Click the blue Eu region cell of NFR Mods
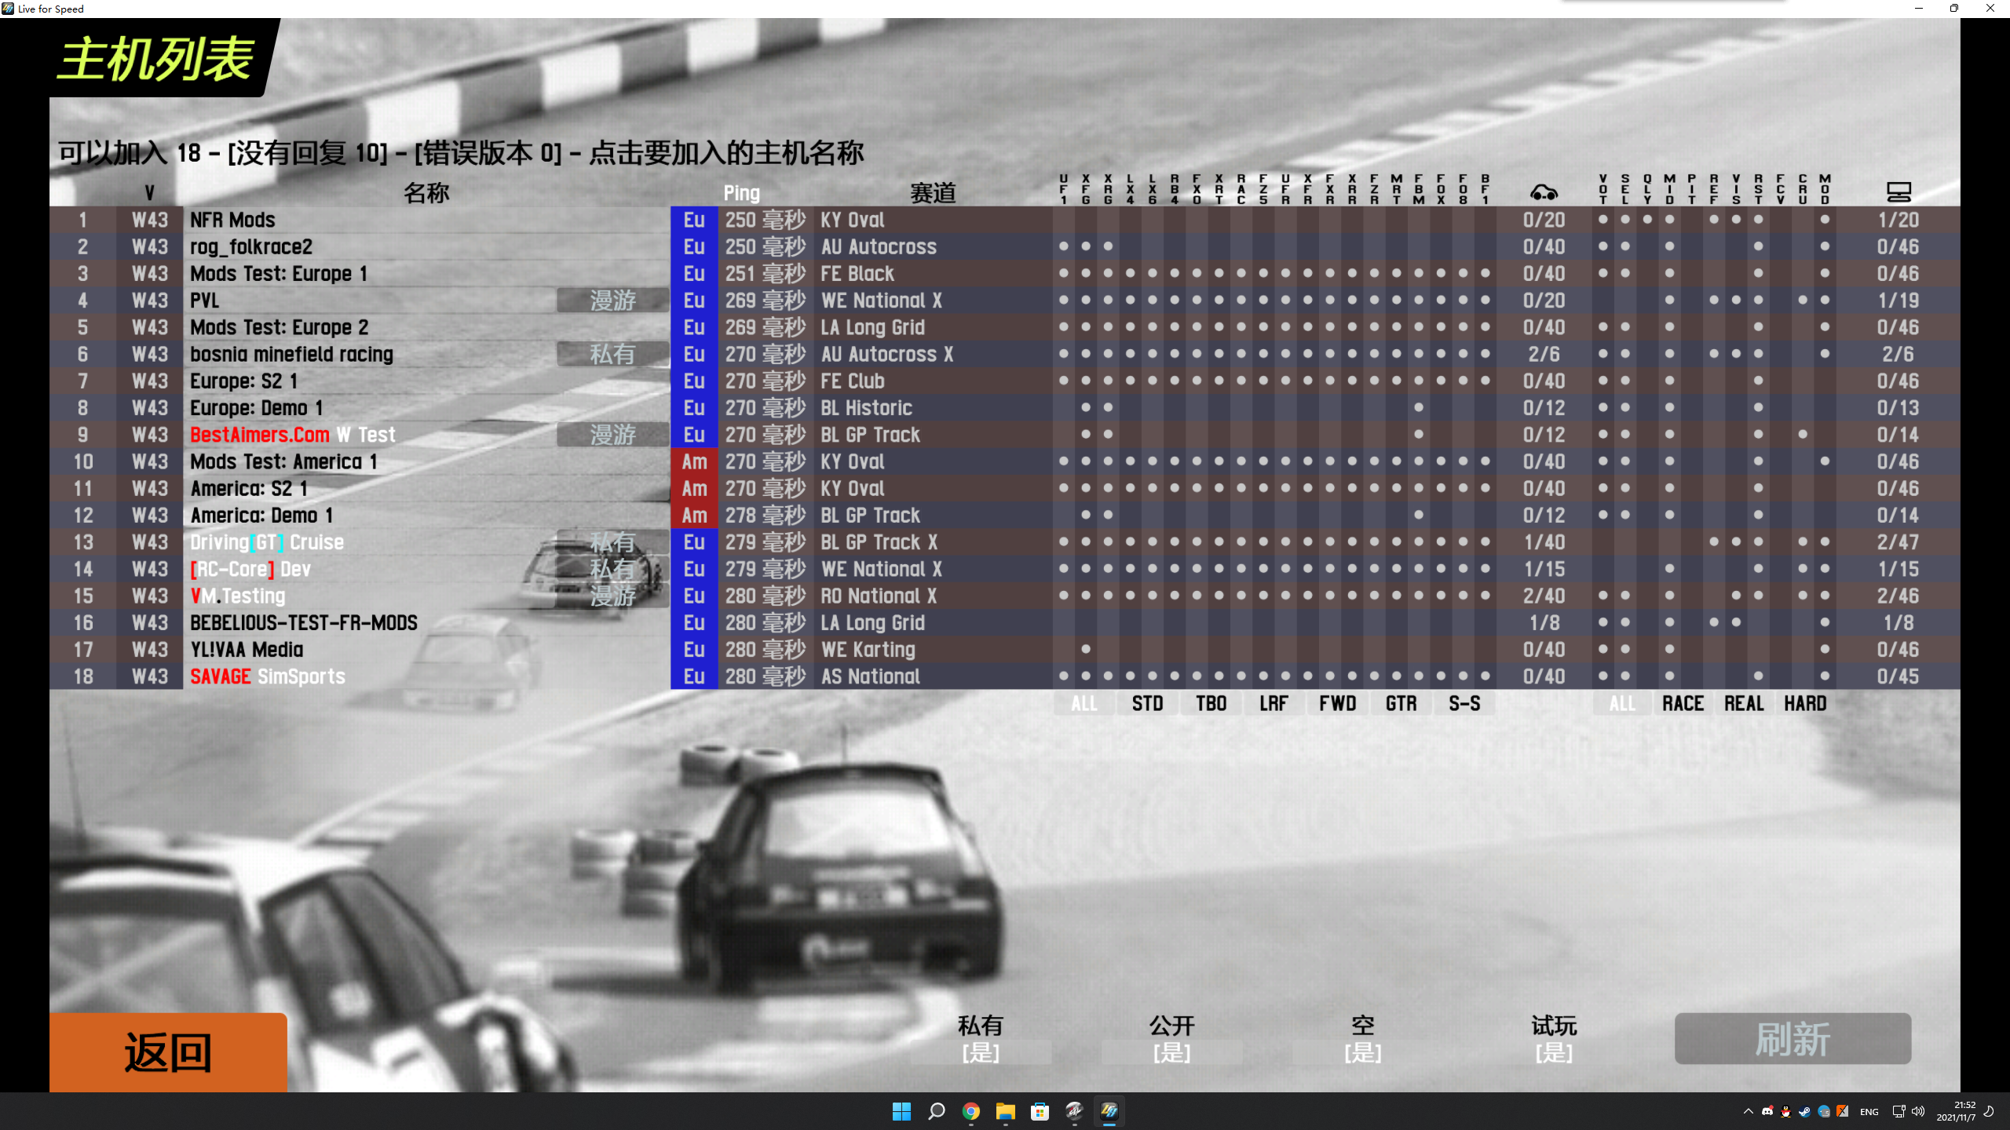Screen dimensions: 2010x1130 [x=694, y=221]
